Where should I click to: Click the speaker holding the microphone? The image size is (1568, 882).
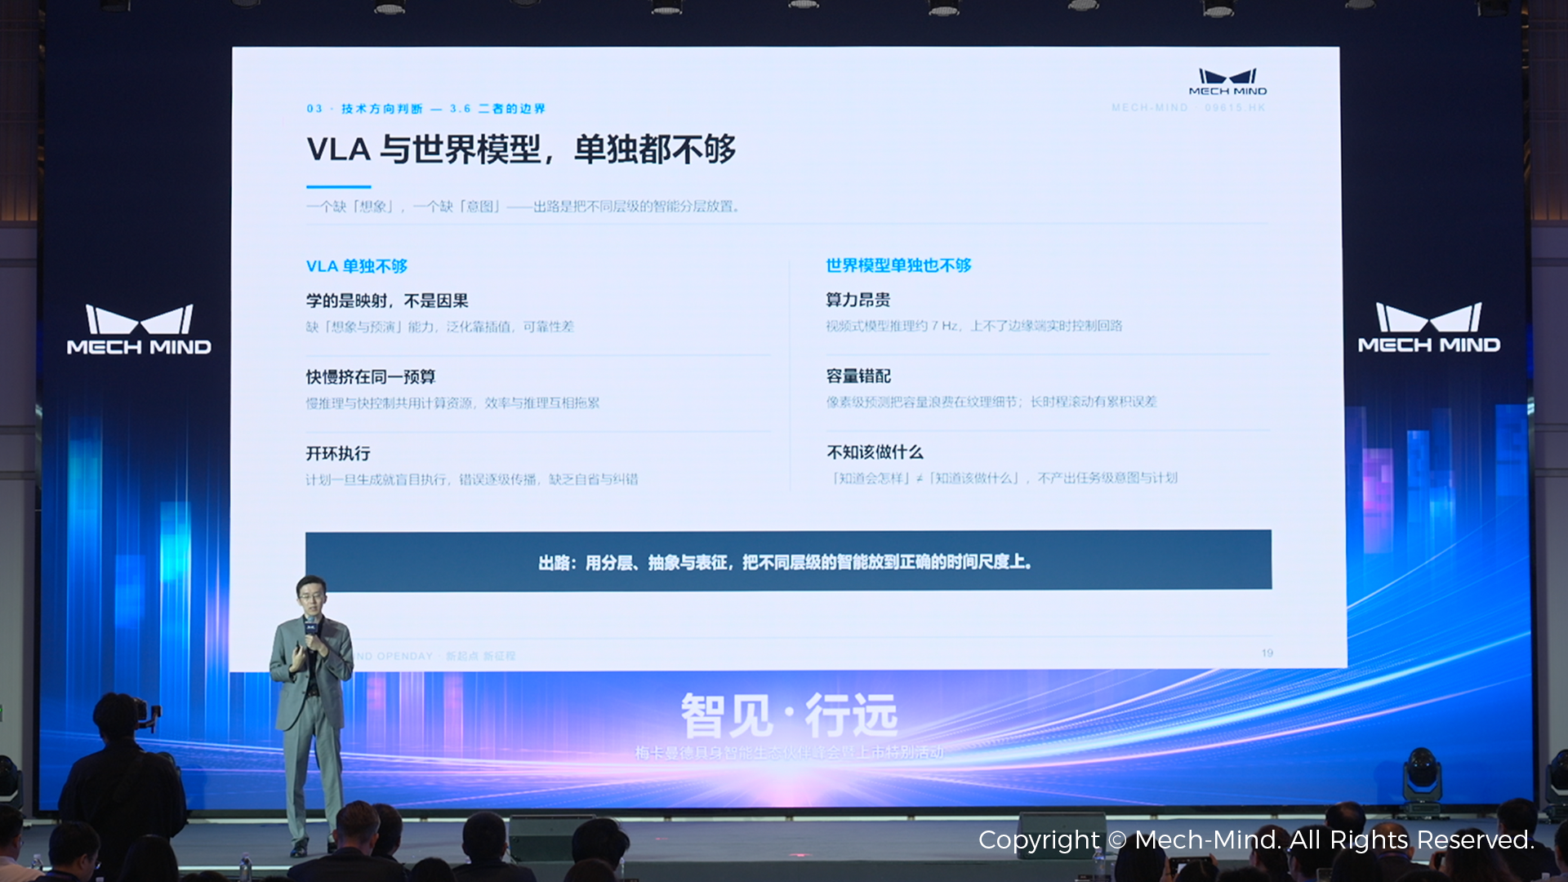point(310,715)
